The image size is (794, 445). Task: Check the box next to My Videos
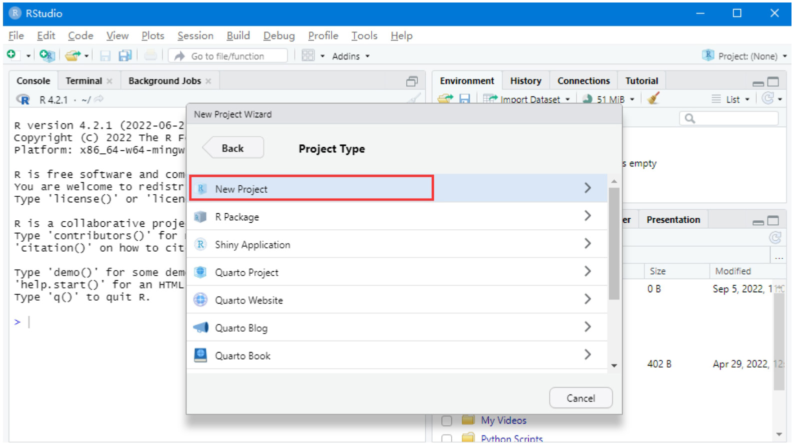tap(447, 421)
